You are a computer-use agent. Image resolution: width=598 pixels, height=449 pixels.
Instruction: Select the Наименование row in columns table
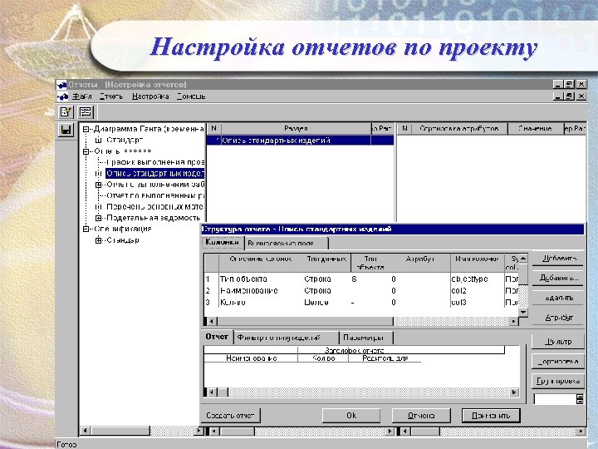coord(360,291)
